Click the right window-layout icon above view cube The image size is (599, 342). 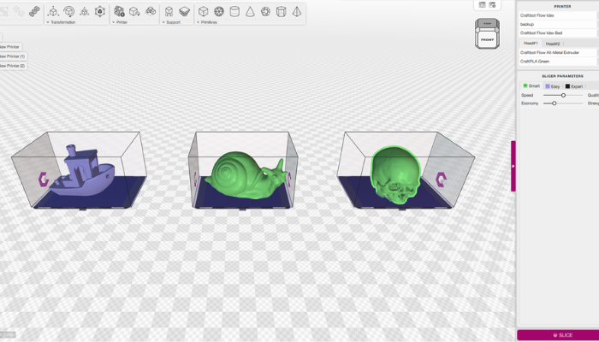click(492, 4)
